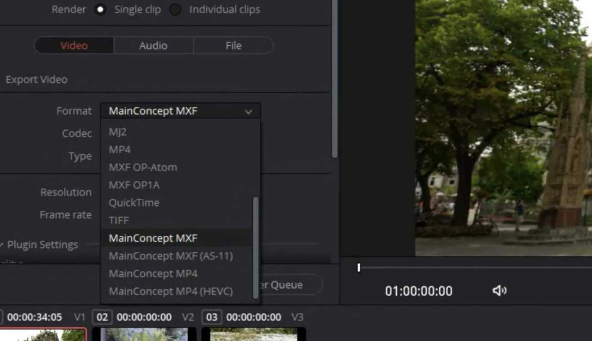Select the Single clip render option
The image size is (592, 341).
pos(100,9)
